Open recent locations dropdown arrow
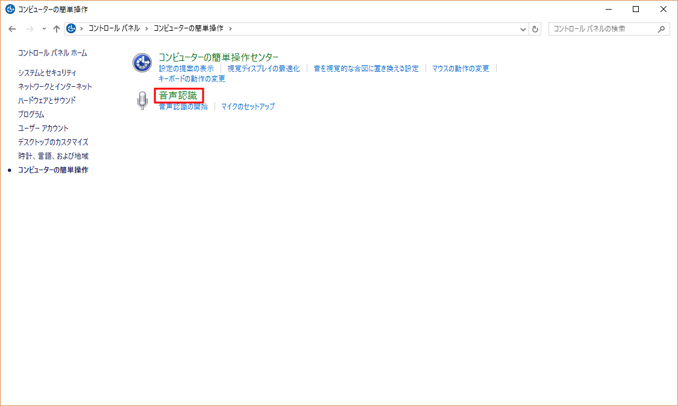 44,28
